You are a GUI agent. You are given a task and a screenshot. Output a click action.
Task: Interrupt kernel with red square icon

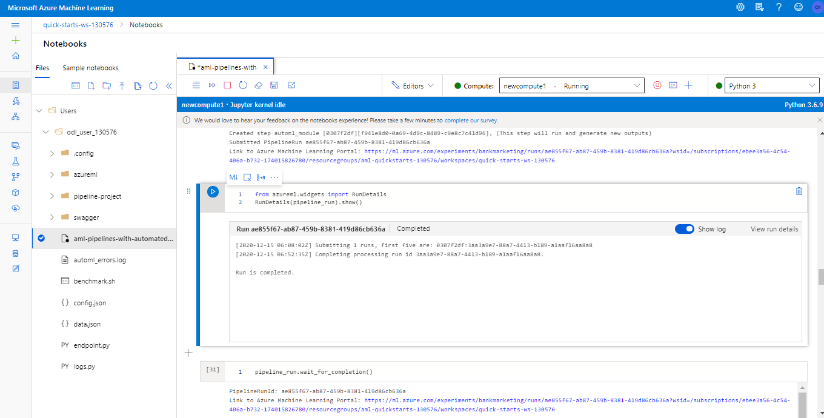pyautogui.click(x=227, y=85)
